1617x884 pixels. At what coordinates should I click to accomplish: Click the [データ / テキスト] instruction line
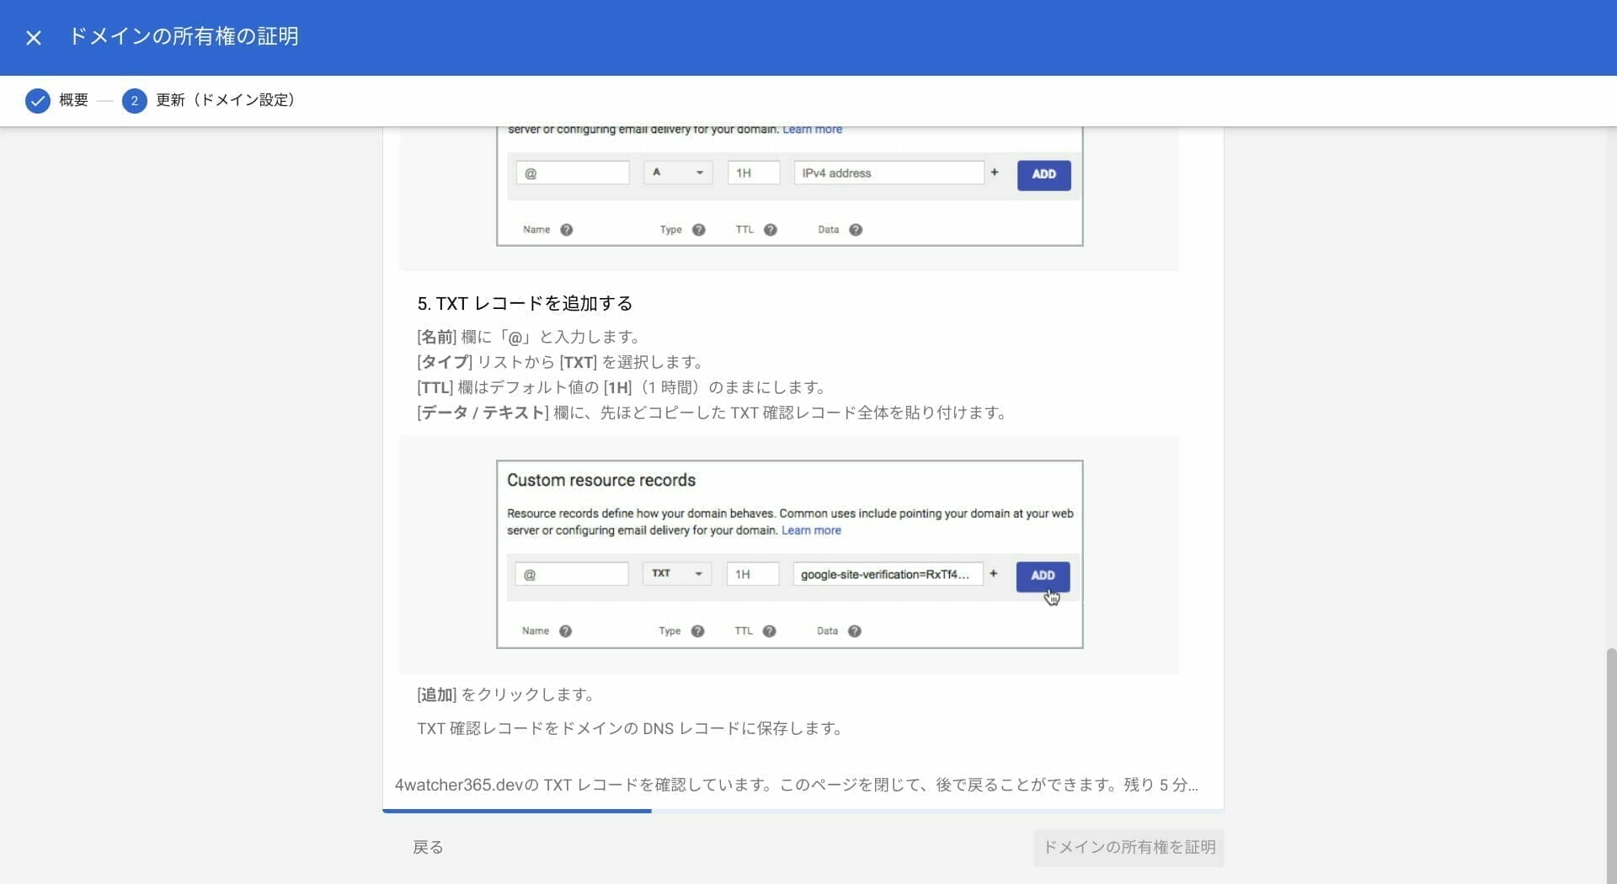(x=712, y=413)
